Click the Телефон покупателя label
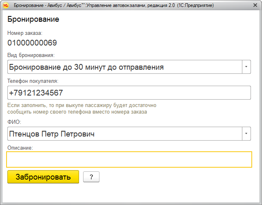 tap(33, 81)
